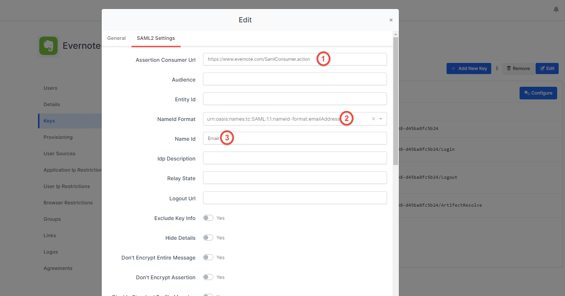Switch to the General tab
This screenshot has height=296, width=565.
pos(117,38)
